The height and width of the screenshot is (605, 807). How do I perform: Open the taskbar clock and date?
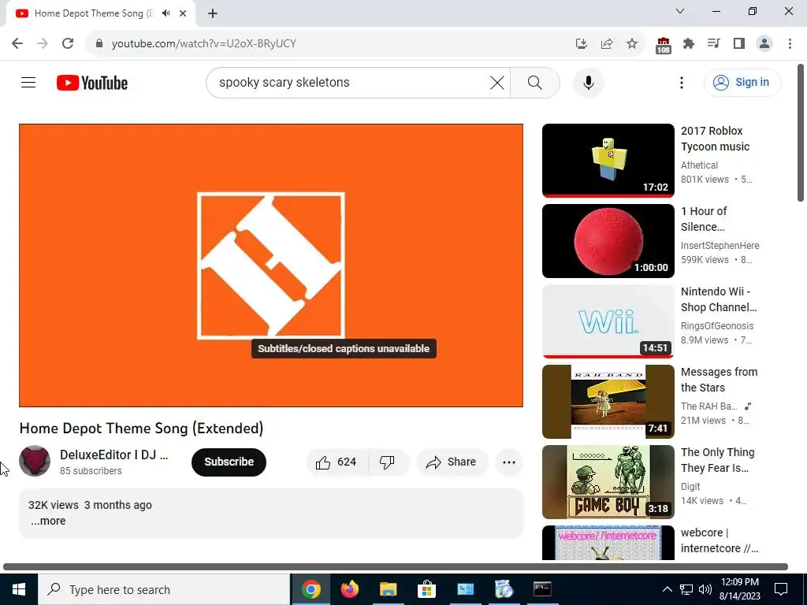(x=740, y=589)
